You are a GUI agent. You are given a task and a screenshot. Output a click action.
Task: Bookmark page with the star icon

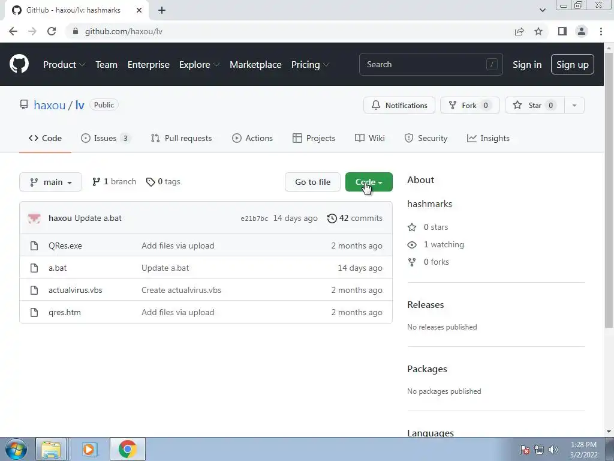538,31
